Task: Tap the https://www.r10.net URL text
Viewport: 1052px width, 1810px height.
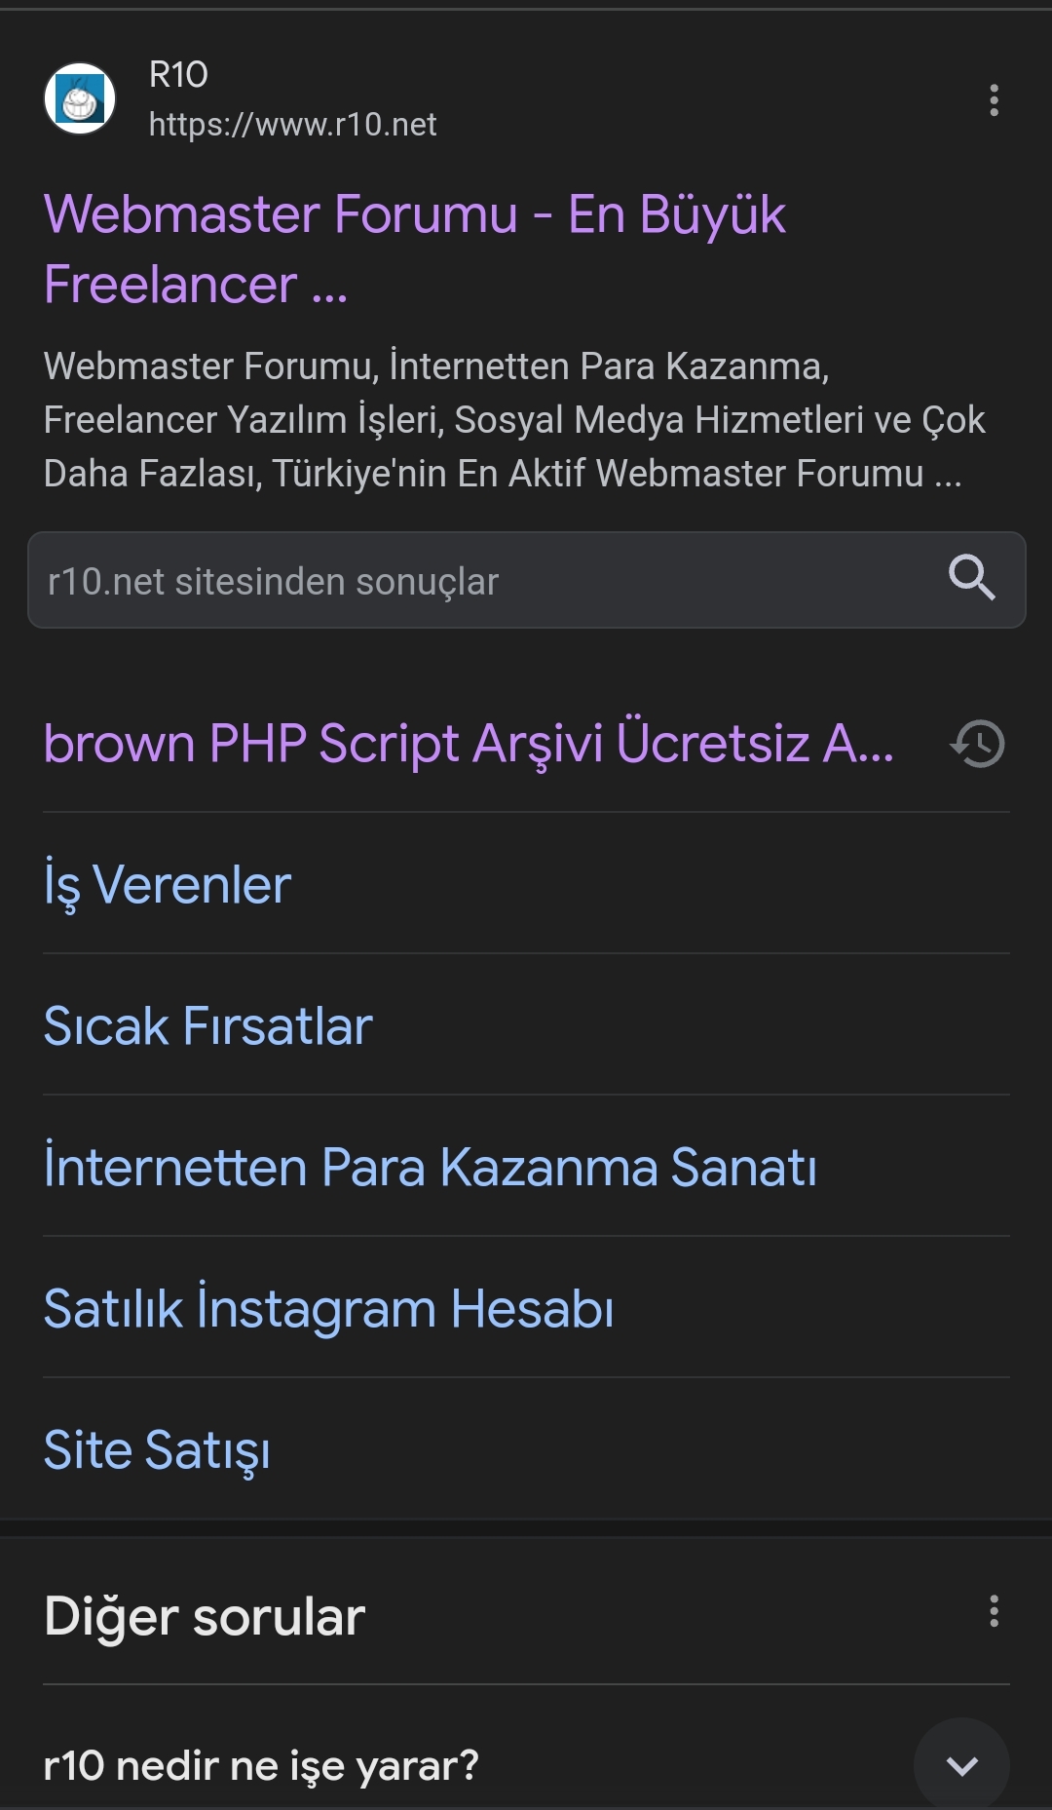Action: 292,125
